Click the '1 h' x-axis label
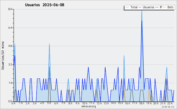Screen dimensions: 177x109 pyautogui.click(x=21, y=103)
